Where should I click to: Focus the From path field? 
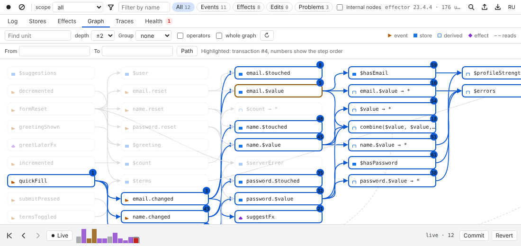(x=54, y=51)
